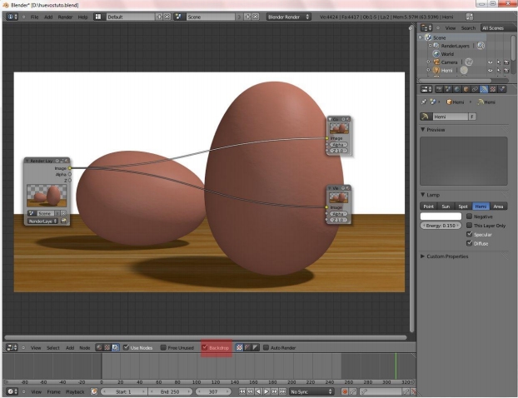Click the End 250 frame field
The image size is (518, 398).
click(x=170, y=391)
